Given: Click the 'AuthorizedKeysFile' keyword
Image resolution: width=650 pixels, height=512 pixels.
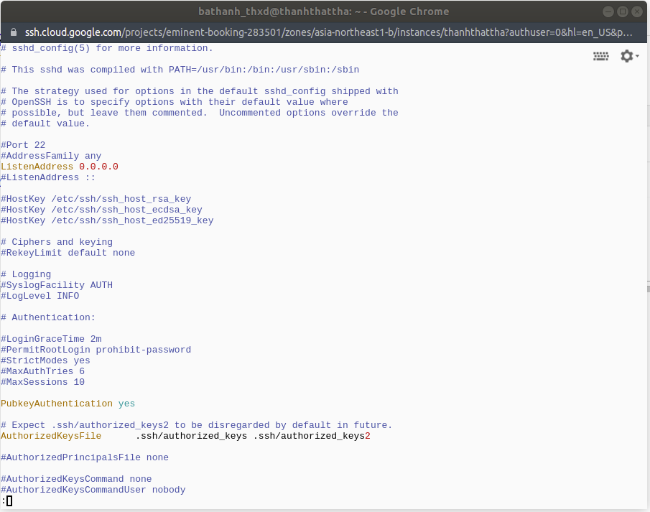Looking at the screenshot, I should pyautogui.click(x=51, y=436).
